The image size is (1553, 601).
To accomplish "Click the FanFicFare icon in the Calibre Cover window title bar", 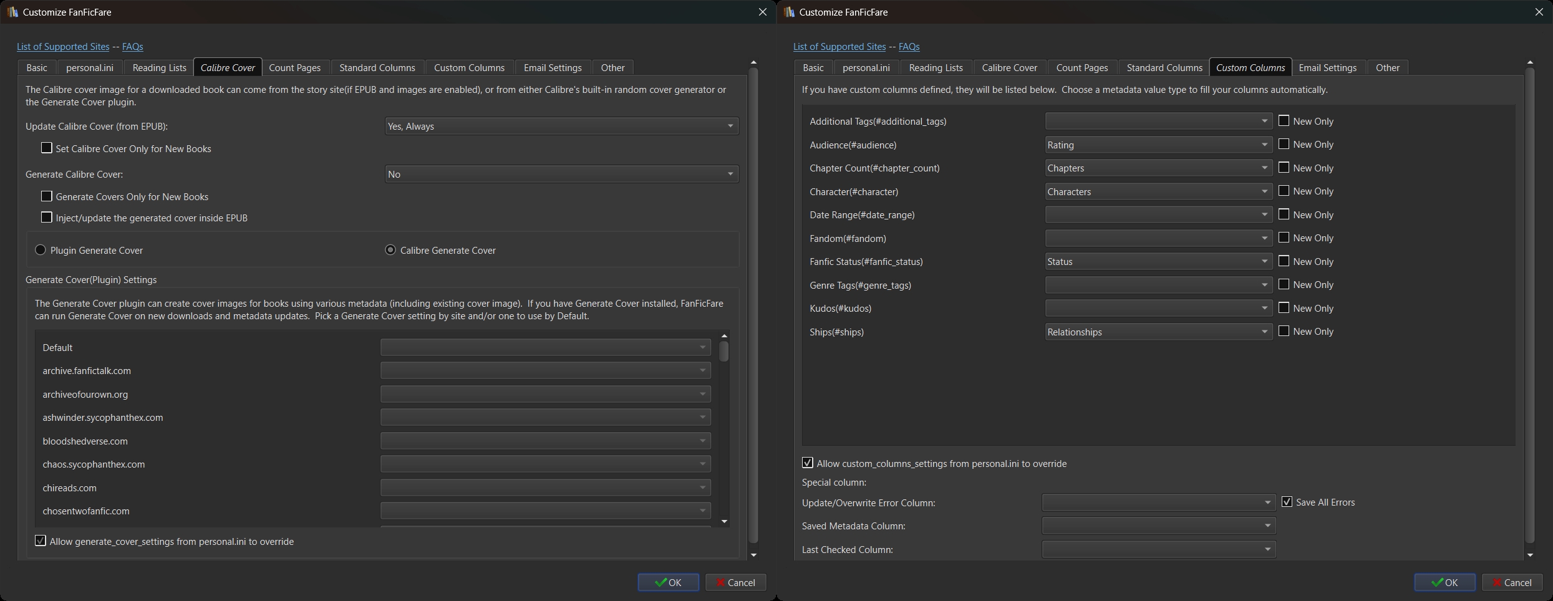I will coord(12,12).
